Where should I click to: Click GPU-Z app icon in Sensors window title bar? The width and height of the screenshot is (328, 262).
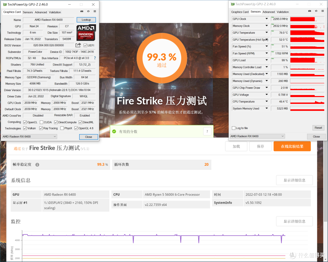(233, 4)
